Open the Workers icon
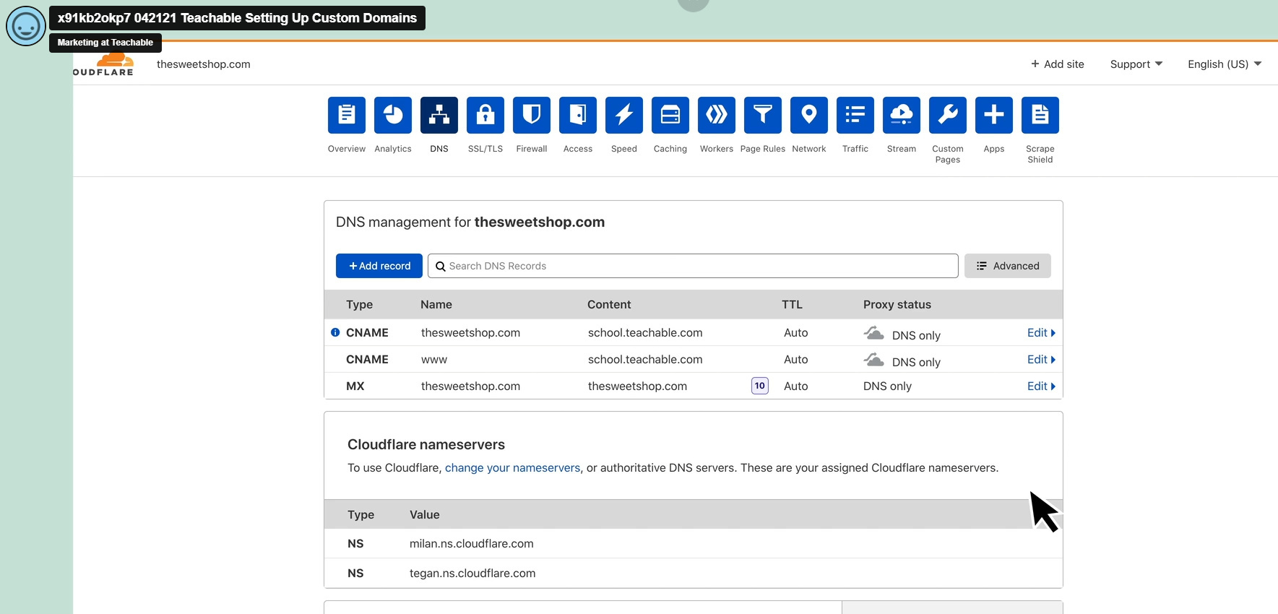 (717, 115)
